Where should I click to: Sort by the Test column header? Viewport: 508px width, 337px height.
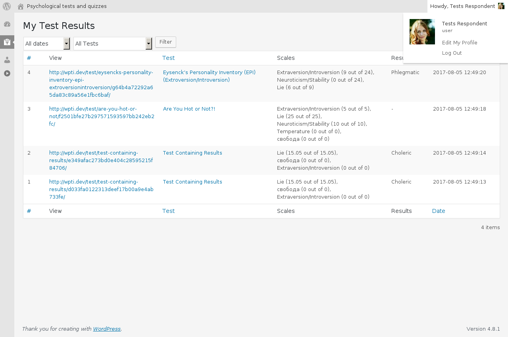169,58
